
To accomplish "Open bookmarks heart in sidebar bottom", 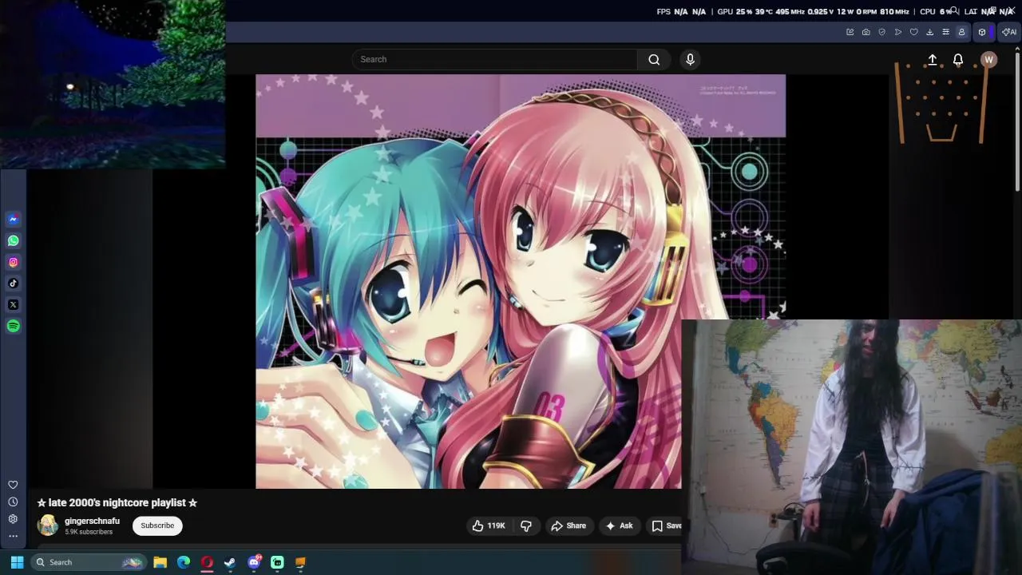I will click(13, 485).
